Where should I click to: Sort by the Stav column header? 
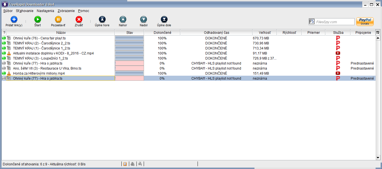click(129, 32)
